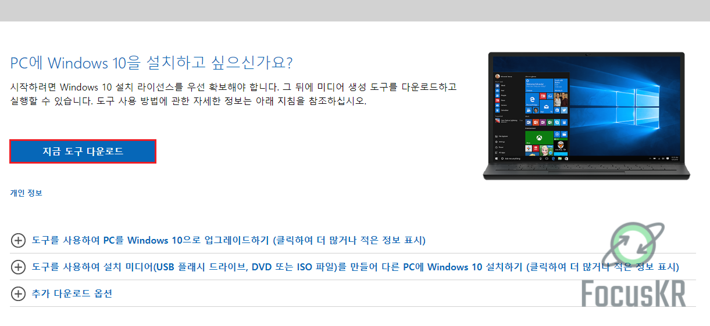Open the 도구를 사용하여 PC를 Windows 10으로 업그레이드하기 link

point(229,240)
